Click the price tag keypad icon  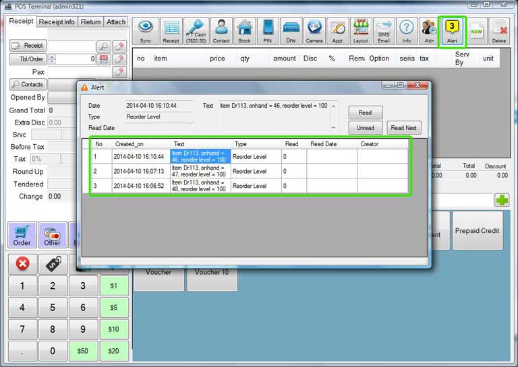point(53,263)
